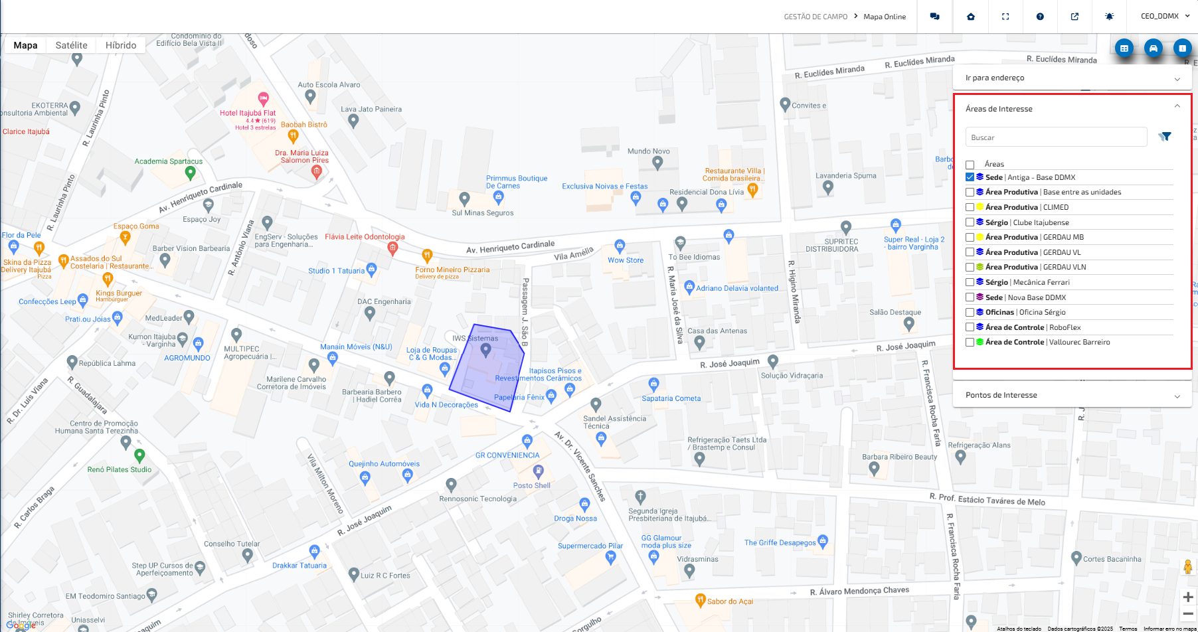The width and height of the screenshot is (1198, 632).
Task: Click the Wow Store shopping marker
Action: (x=620, y=246)
